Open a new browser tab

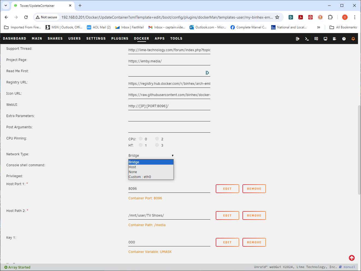tap(80, 5)
